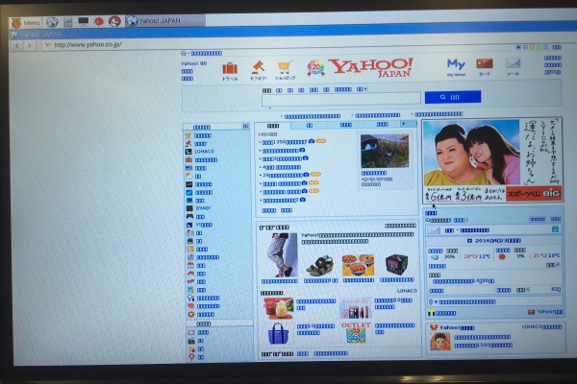Open the black box product thumbnail
The height and width of the screenshot is (384, 577).
point(396,265)
